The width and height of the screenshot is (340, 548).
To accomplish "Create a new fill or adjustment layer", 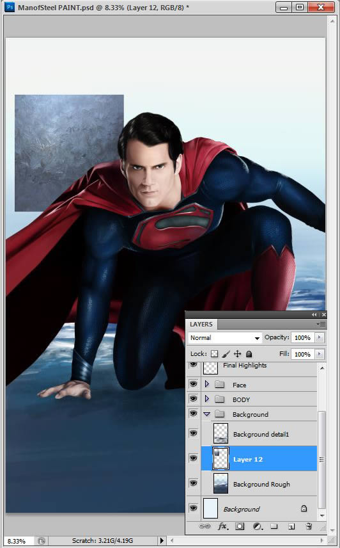I will [x=258, y=526].
